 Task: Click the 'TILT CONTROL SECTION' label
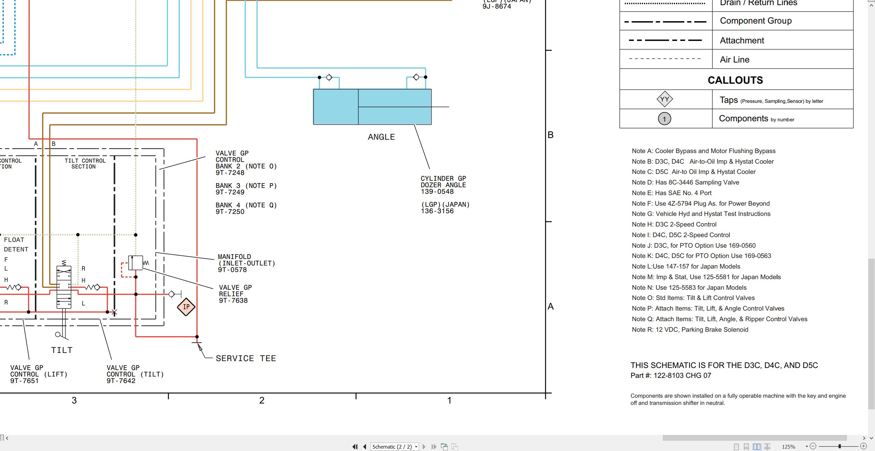[x=85, y=164]
